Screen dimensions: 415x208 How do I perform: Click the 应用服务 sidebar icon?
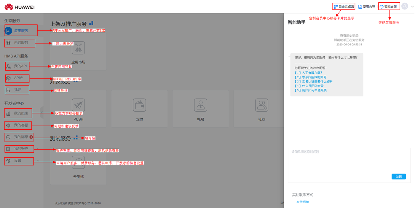[9, 31]
